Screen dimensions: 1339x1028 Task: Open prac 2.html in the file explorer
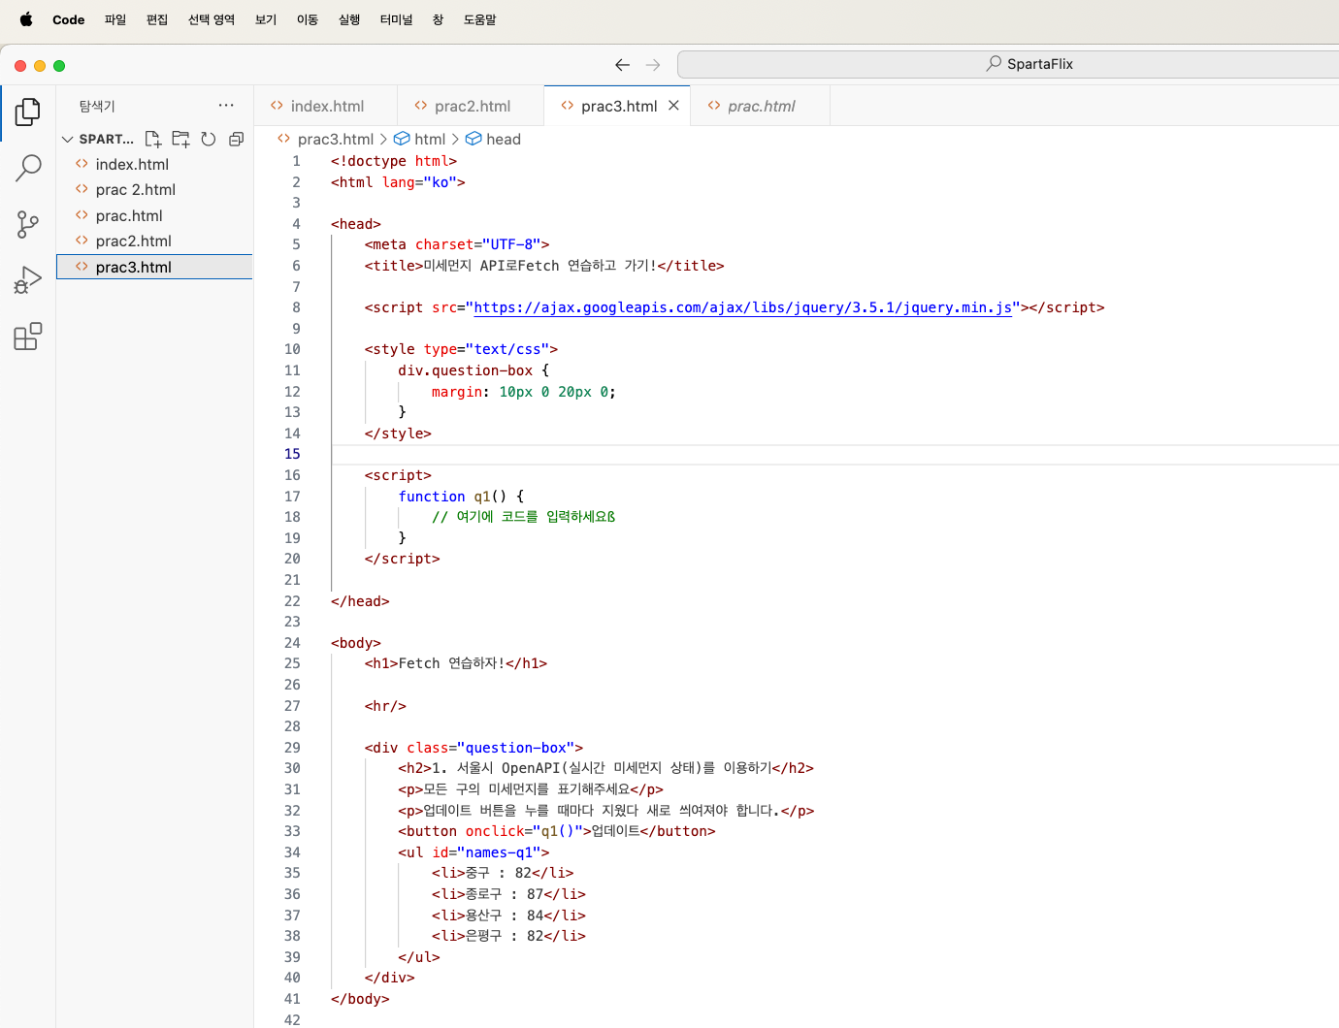[x=155, y=190]
